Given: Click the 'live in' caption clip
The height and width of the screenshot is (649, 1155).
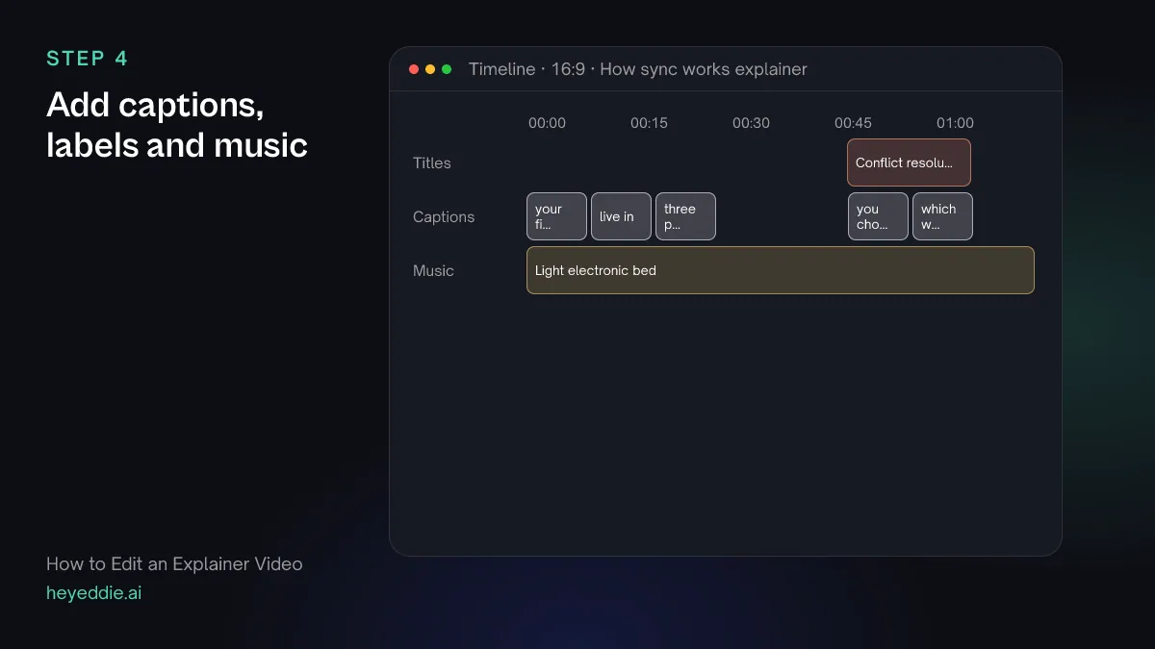Looking at the screenshot, I should (621, 216).
